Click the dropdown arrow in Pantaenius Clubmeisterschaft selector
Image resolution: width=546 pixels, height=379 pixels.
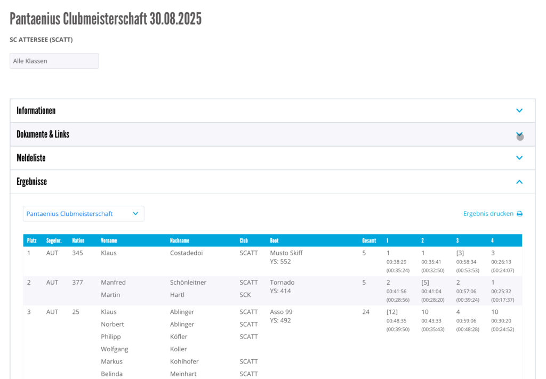(135, 214)
